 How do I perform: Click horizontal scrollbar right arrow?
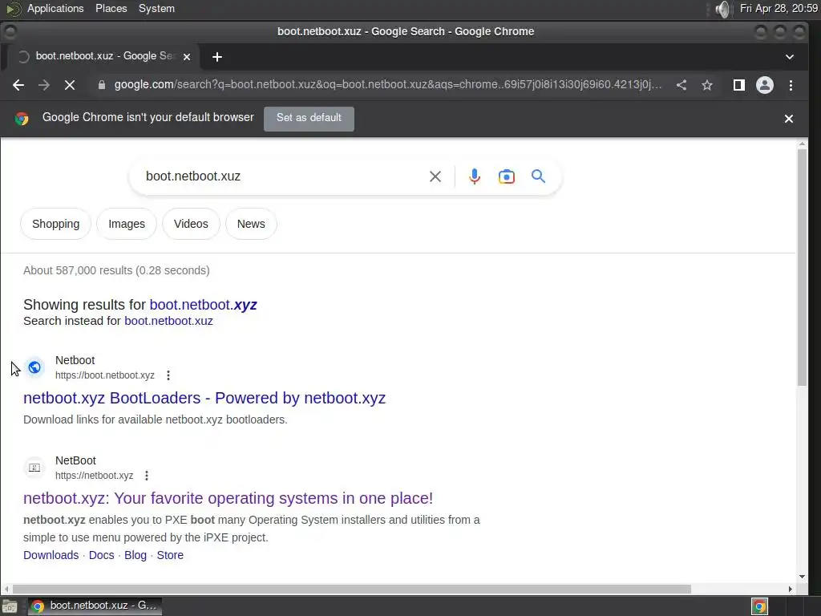point(790,590)
